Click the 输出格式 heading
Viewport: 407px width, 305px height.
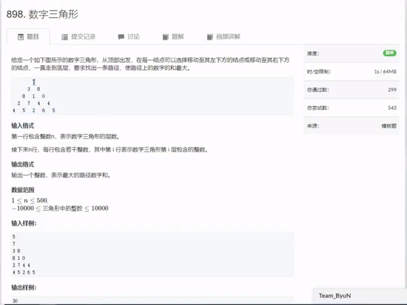coord(23,164)
